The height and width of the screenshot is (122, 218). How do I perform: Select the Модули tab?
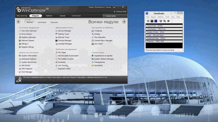(35, 16)
